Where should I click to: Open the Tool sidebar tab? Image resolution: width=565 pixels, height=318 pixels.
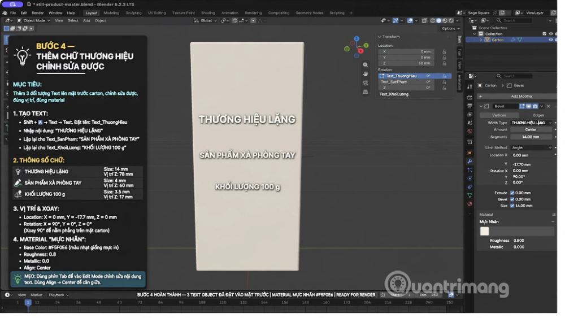click(459, 53)
